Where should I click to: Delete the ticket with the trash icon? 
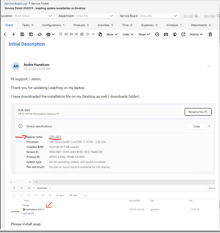pyautogui.click(x=210, y=34)
